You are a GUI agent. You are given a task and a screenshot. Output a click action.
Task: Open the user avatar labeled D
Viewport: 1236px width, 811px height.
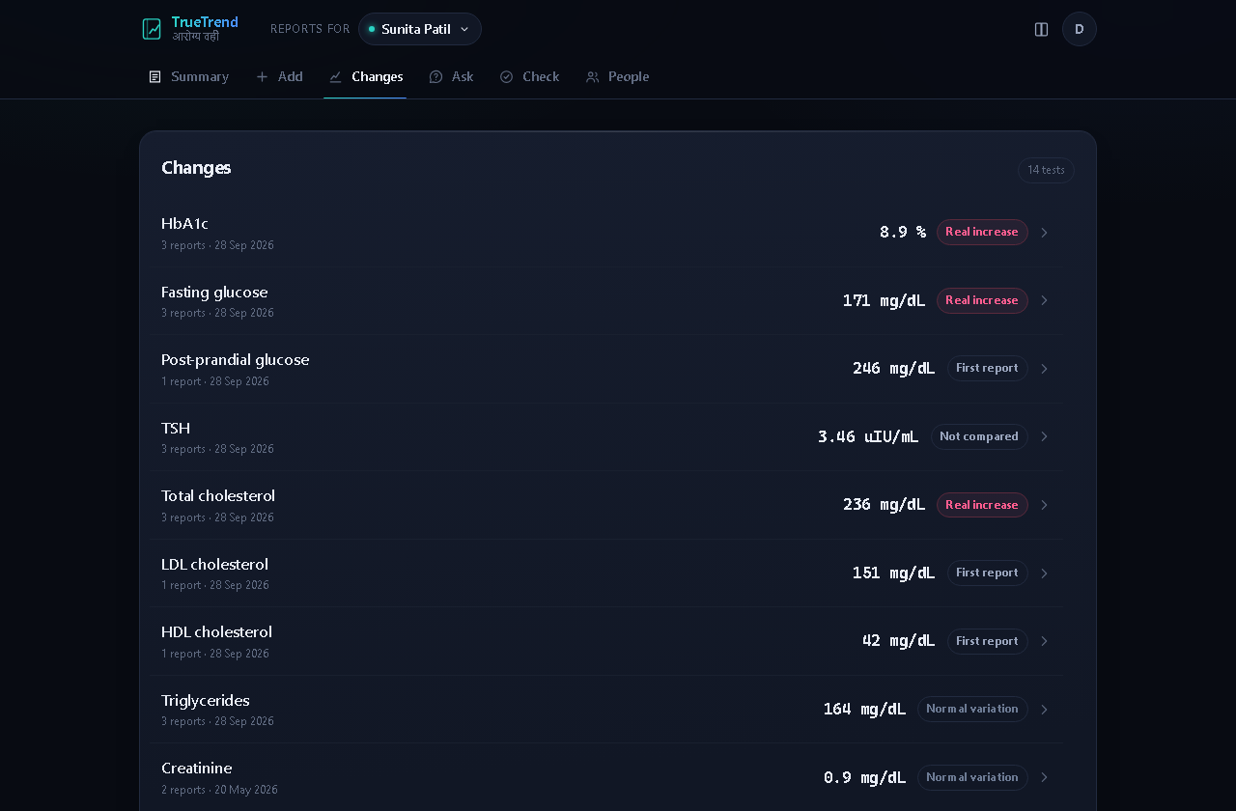pos(1080,29)
